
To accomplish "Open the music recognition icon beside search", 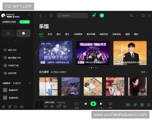I will (x=94, y=15).
